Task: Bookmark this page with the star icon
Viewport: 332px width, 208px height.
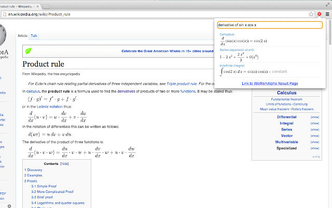Action: pos(311,14)
